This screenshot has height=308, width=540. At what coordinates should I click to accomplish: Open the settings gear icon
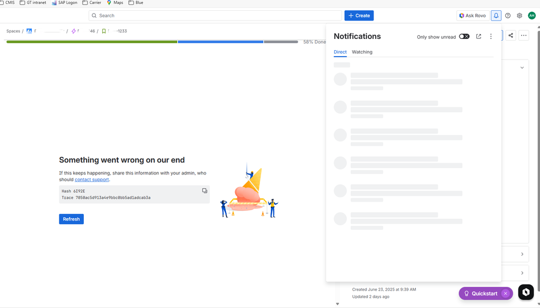pyautogui.click(x=519, y=16)
